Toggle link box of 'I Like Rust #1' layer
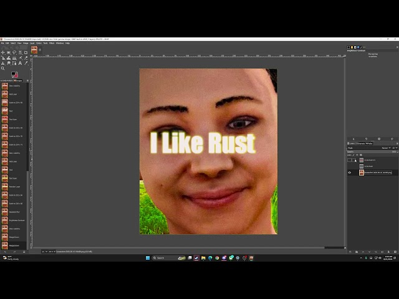 coord(353,160)
